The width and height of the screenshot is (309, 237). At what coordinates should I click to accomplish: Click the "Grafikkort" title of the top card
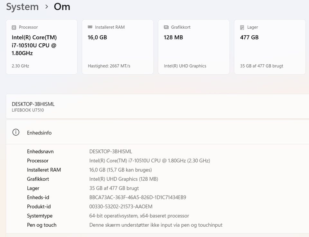tap(181, 27)
